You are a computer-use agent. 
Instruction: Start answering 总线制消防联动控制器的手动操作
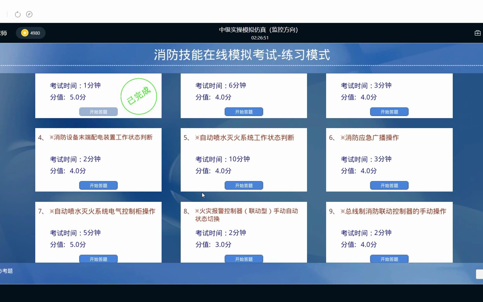pos(389,259)
